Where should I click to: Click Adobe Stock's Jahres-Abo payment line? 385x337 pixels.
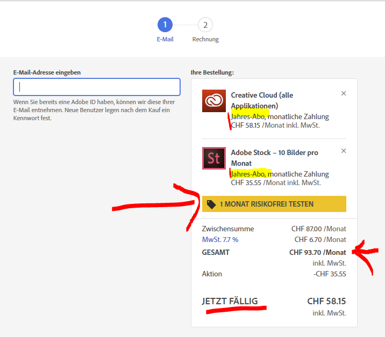[280, 174]
